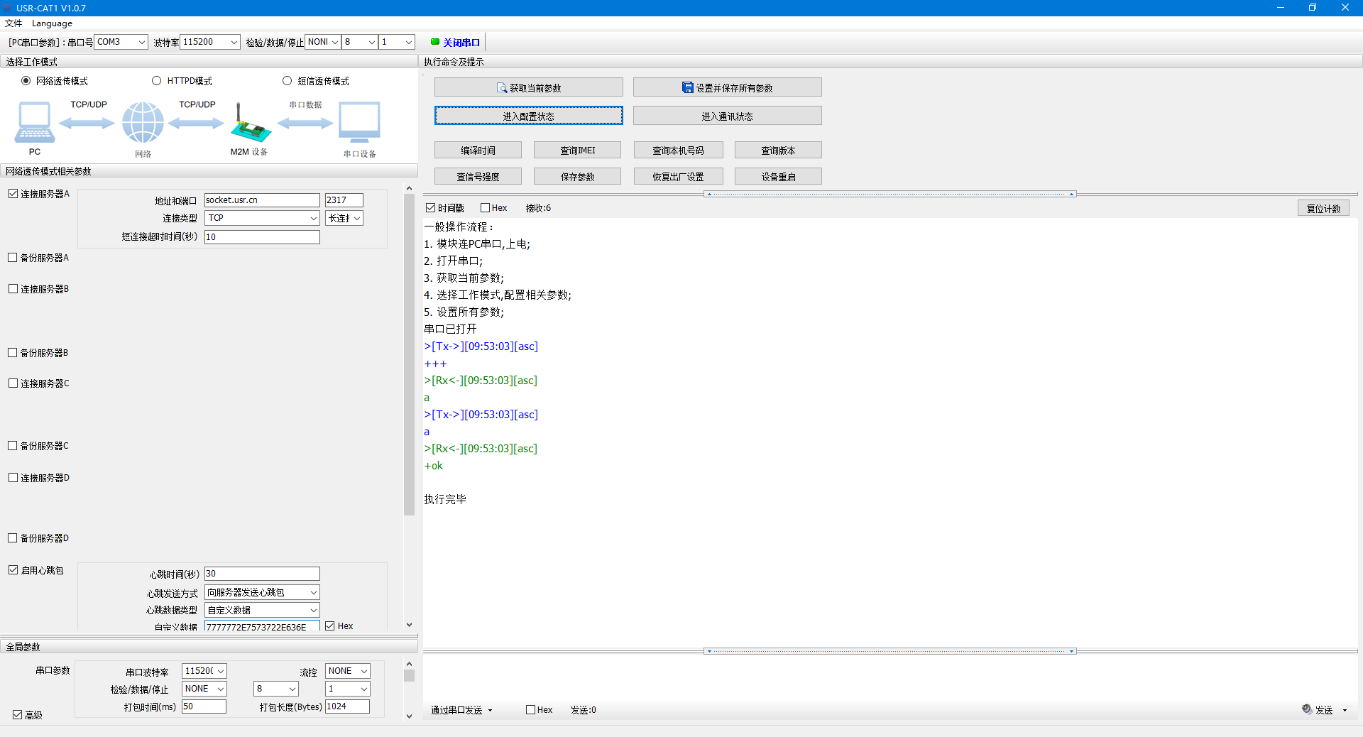Click the save all parameters disk icon
Image resolution: width=1363 pixels, height=737 pixels.
pos(687,87)
